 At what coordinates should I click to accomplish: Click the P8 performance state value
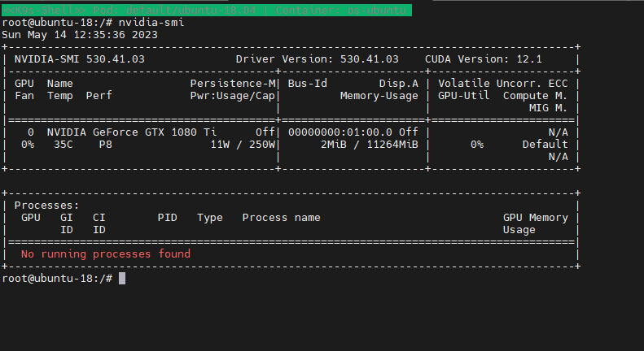(x=105, y=144)
